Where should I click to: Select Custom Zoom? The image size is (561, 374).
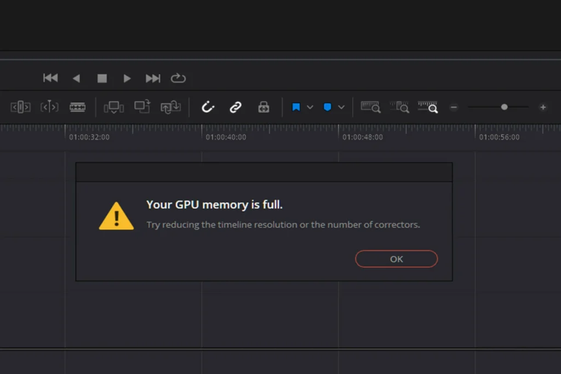[x=427, y=107]
